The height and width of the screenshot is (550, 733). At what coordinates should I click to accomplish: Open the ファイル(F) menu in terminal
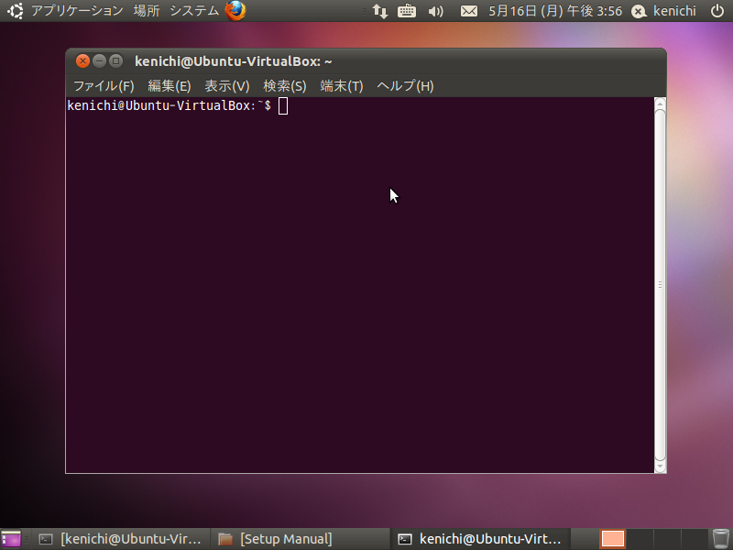tap(104, 86)
